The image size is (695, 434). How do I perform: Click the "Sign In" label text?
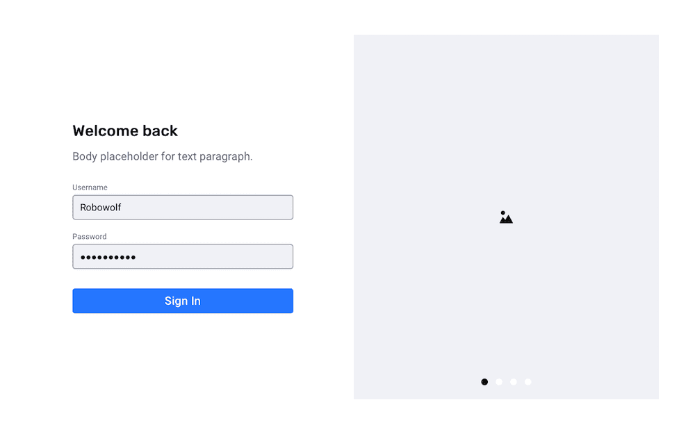click(183, 301)
